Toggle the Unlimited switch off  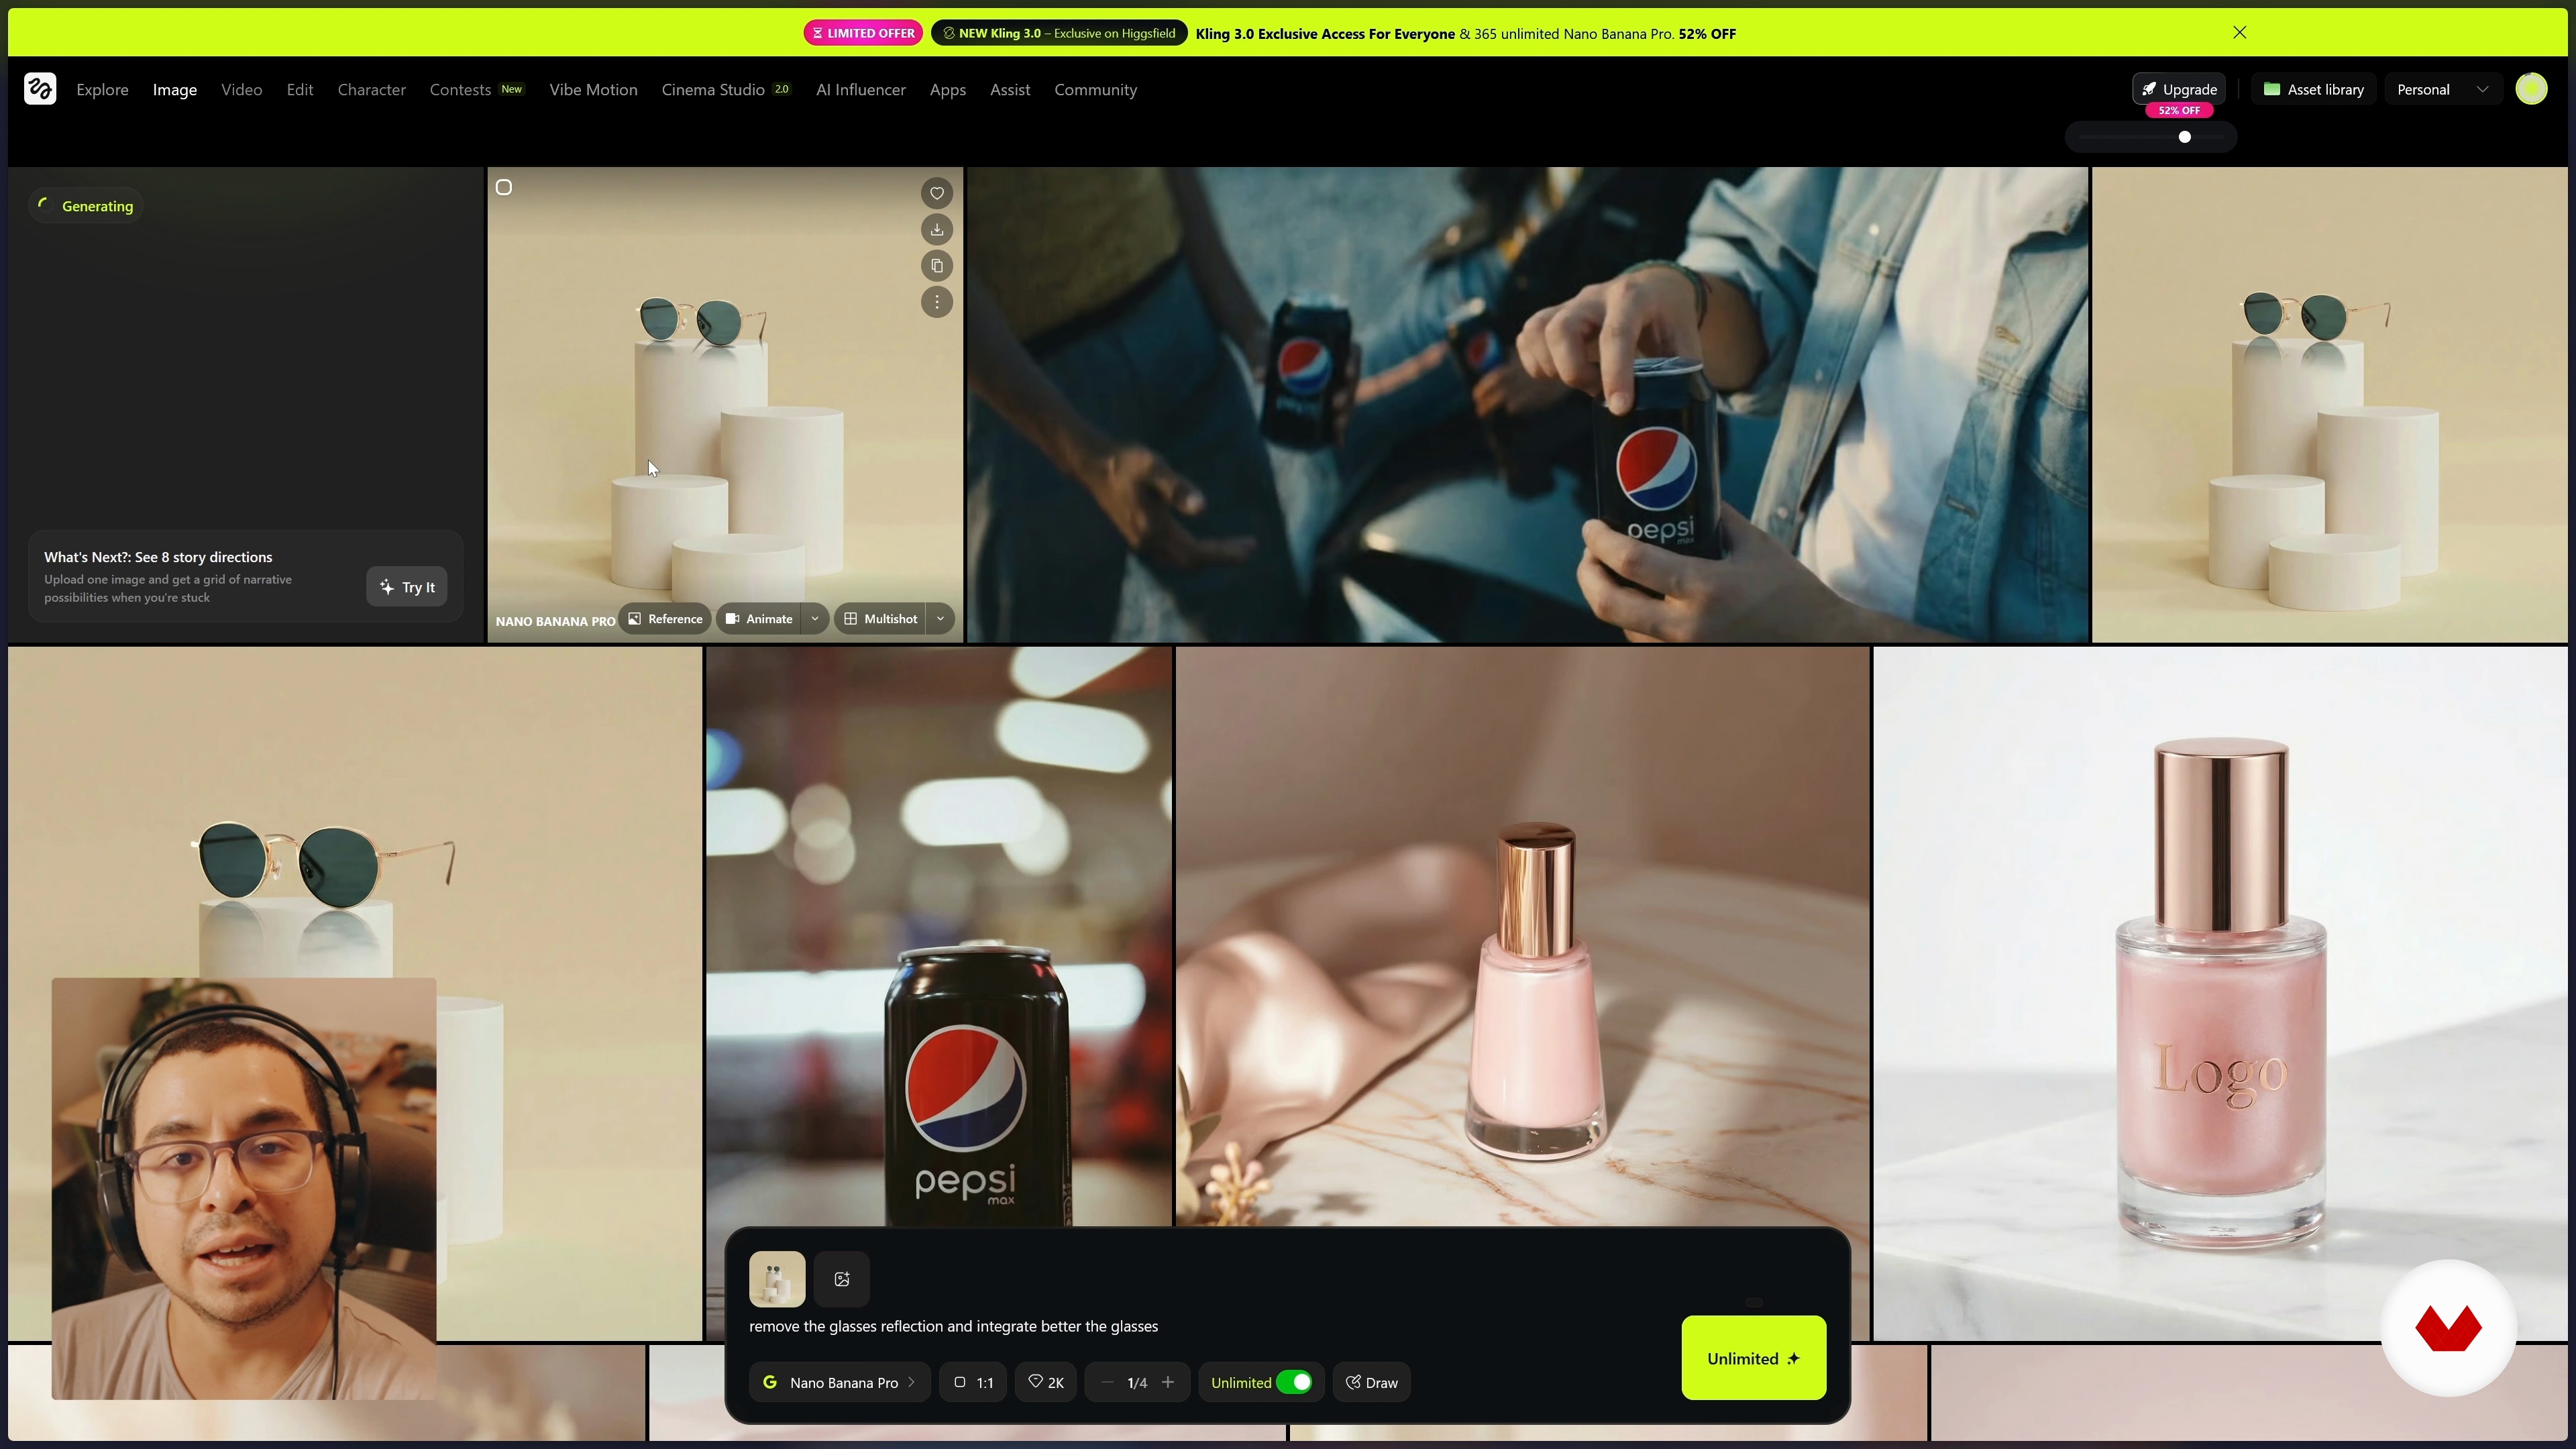(1294, 1382)
